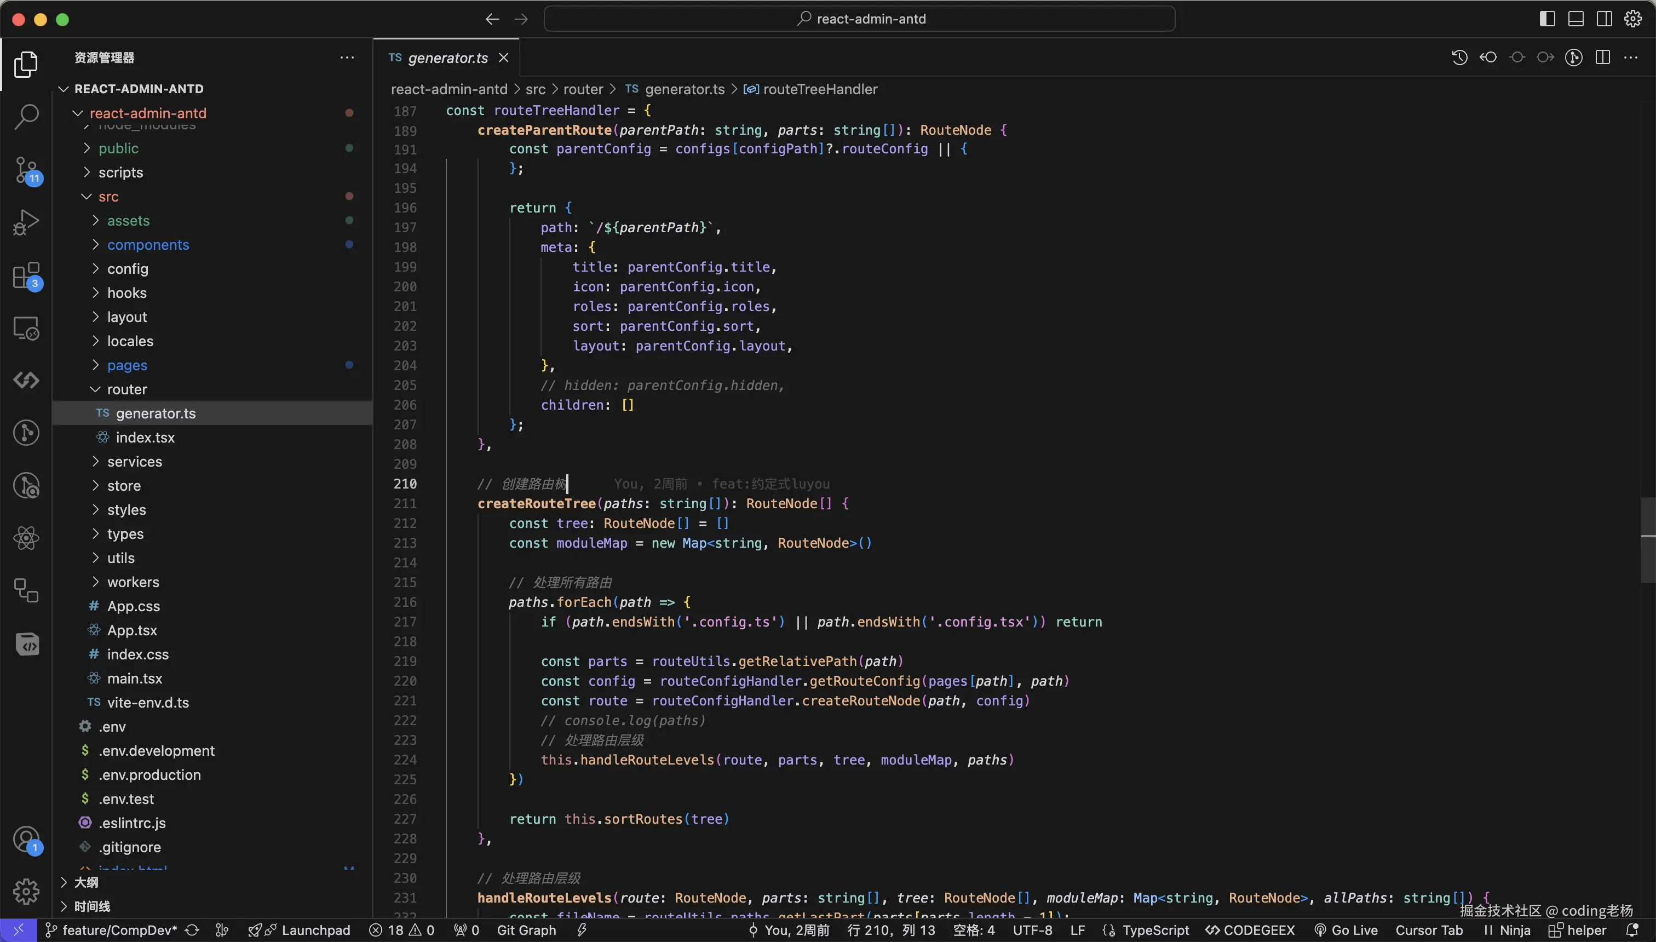Open Extensions view in activity bar
The image size is (1656, 942).
coord(26,276)
